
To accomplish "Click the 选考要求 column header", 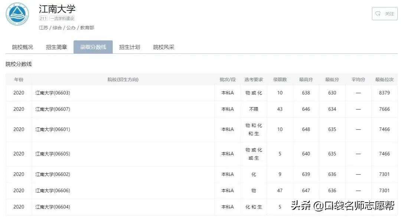I will [254, 79].
